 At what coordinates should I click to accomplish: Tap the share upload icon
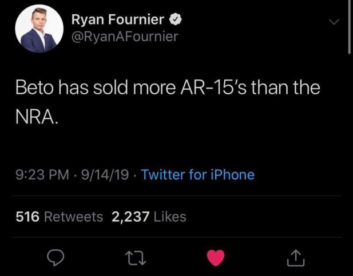tap(296, 258)
